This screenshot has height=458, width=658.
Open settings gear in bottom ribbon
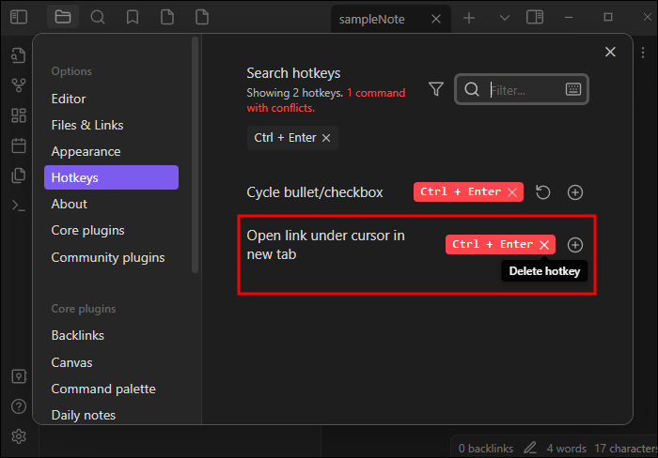click(x=19, y=436)
